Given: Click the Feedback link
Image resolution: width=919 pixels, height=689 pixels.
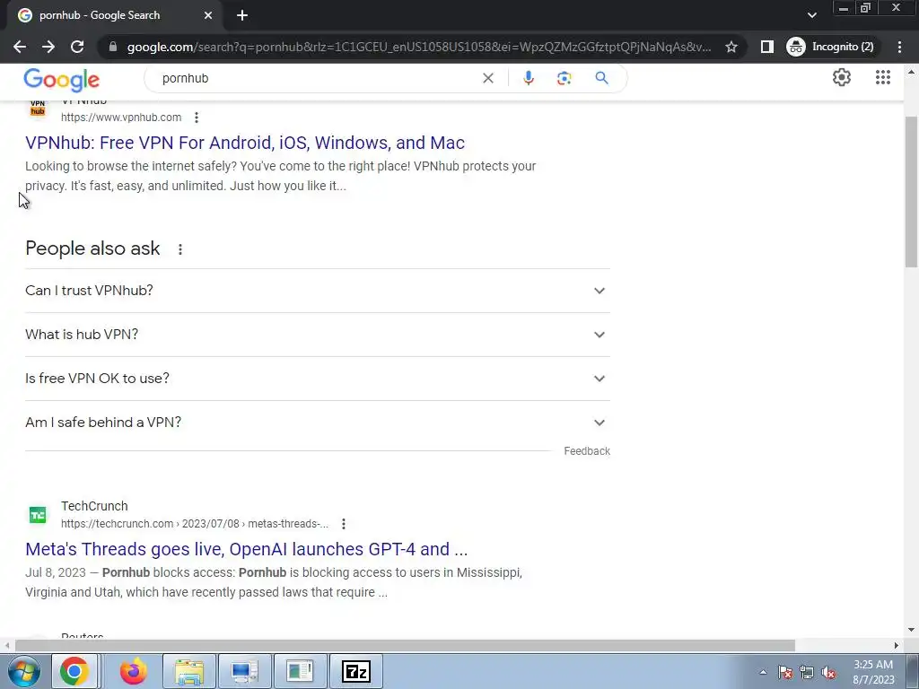Looking at the screenshot, I should 587,451.
